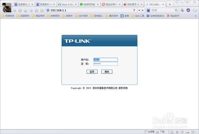This screenshot has height=134, width=199.
Task: Open the skin shirt icon in title bar
Action: coord(177,2)
